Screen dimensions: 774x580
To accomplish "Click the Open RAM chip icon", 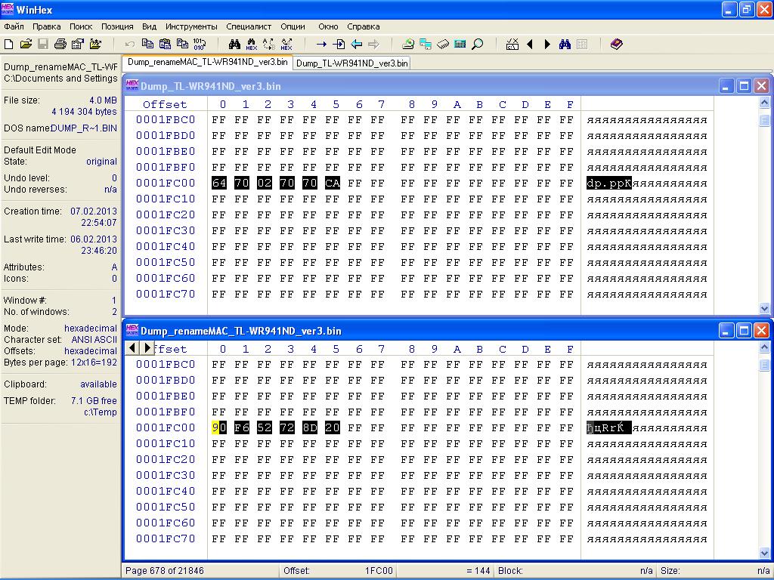I will (x=443, y=45).
